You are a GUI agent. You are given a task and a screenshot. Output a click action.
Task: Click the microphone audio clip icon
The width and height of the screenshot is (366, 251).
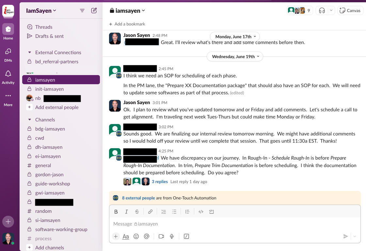coord(172,236)
